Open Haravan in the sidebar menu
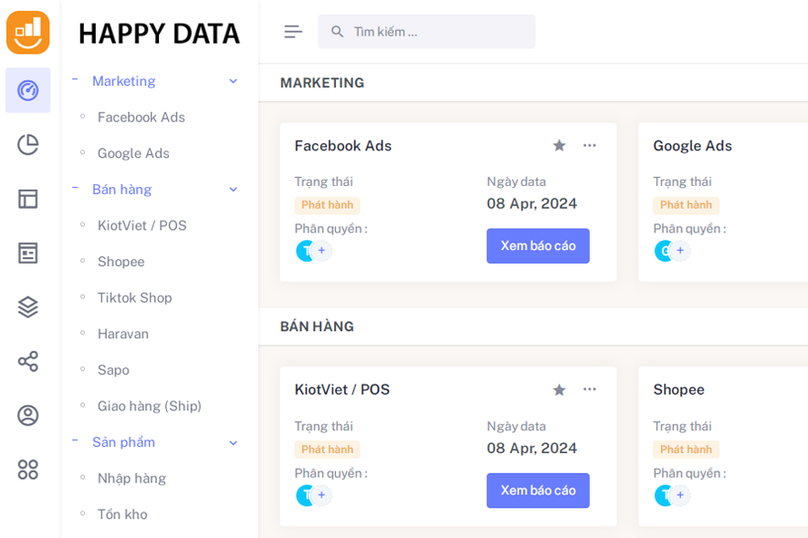The width and height of the screenshot is (808, 538). pos(123,334)
